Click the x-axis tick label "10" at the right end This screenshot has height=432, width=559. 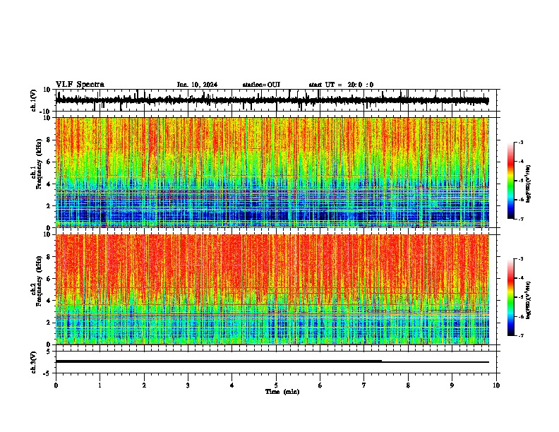pos(496,385)
